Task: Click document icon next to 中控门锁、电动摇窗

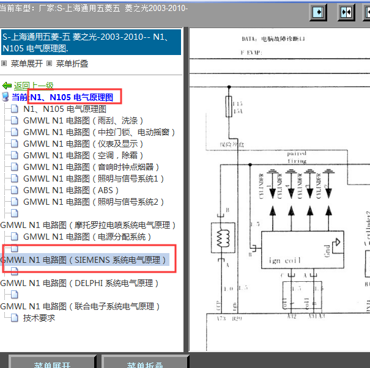Action: (x=15, y=132)
